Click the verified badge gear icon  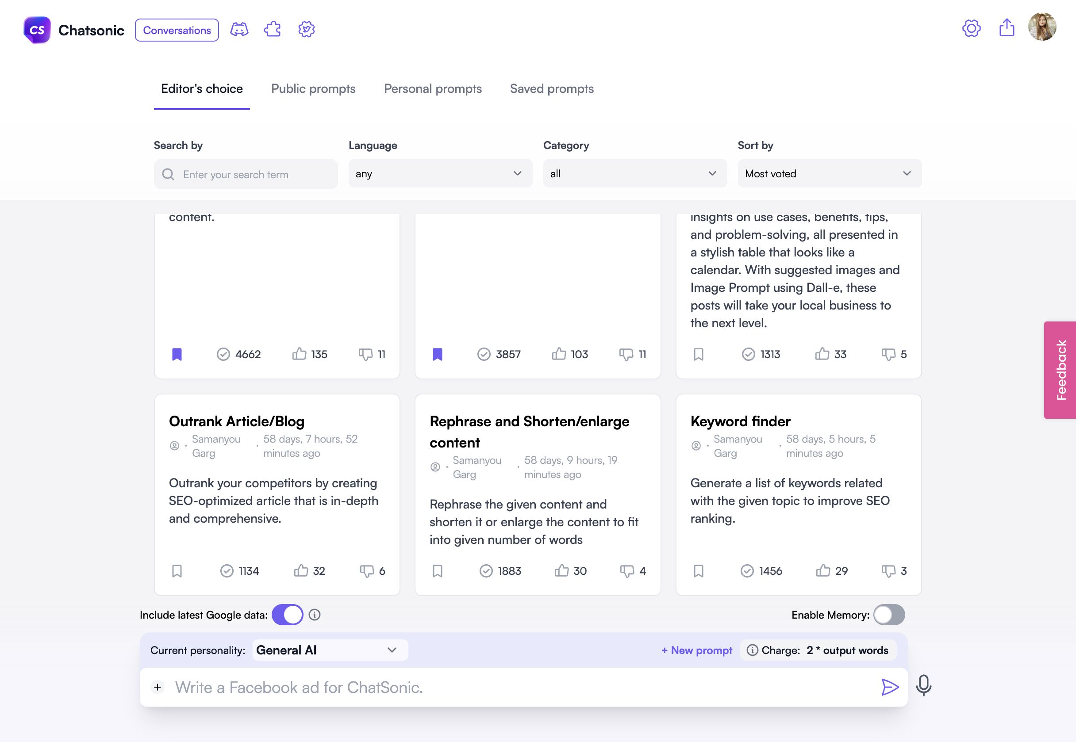(307, 29)
